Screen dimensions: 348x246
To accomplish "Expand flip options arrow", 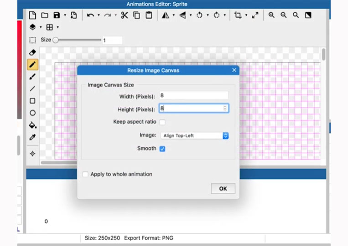I will point(191,15).
